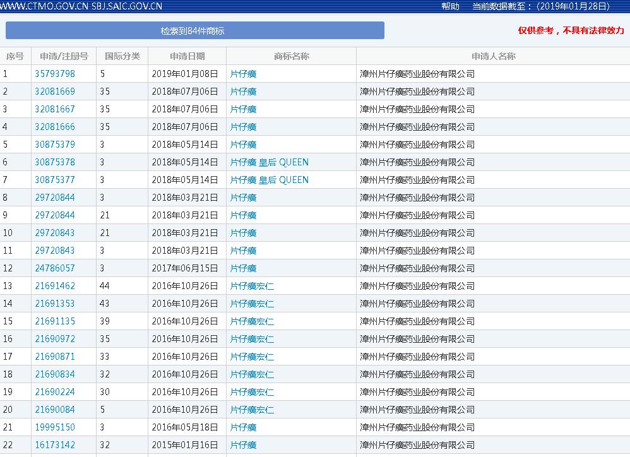This screenshot has height=457, width=630.
Task: Open 片仔癀 皇后 QUEEN for 30875378
Action: (269, 162)
